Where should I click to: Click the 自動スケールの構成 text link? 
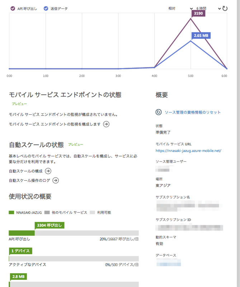click(25, 171)
